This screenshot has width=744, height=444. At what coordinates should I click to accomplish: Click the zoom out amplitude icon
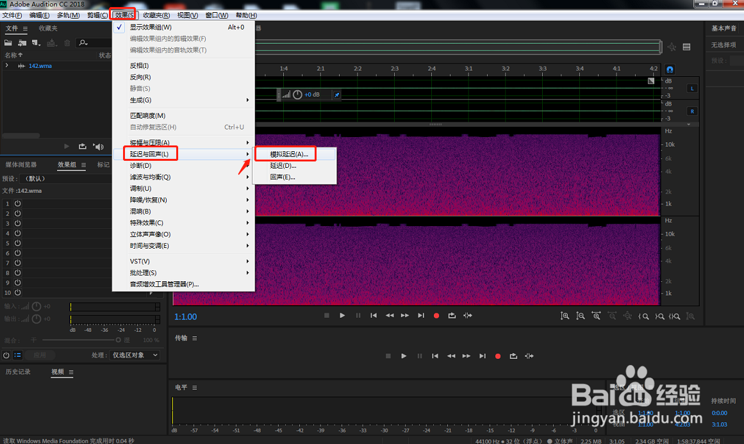click(x=581, y=316)
